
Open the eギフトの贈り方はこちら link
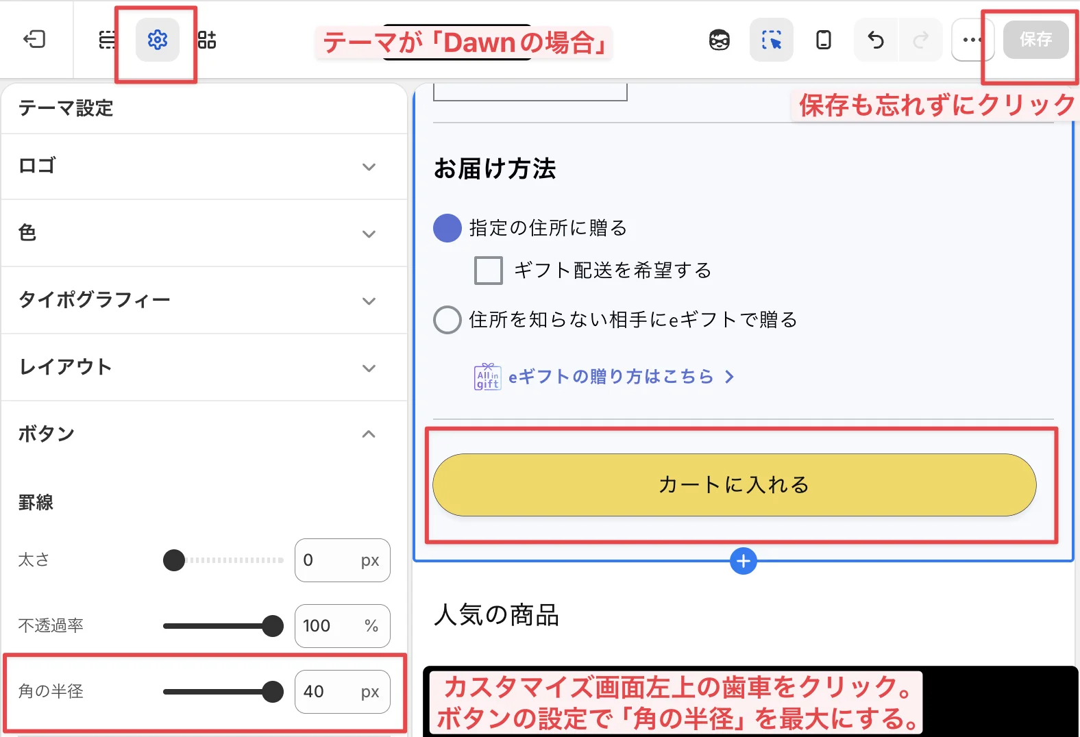coord(621,377)
